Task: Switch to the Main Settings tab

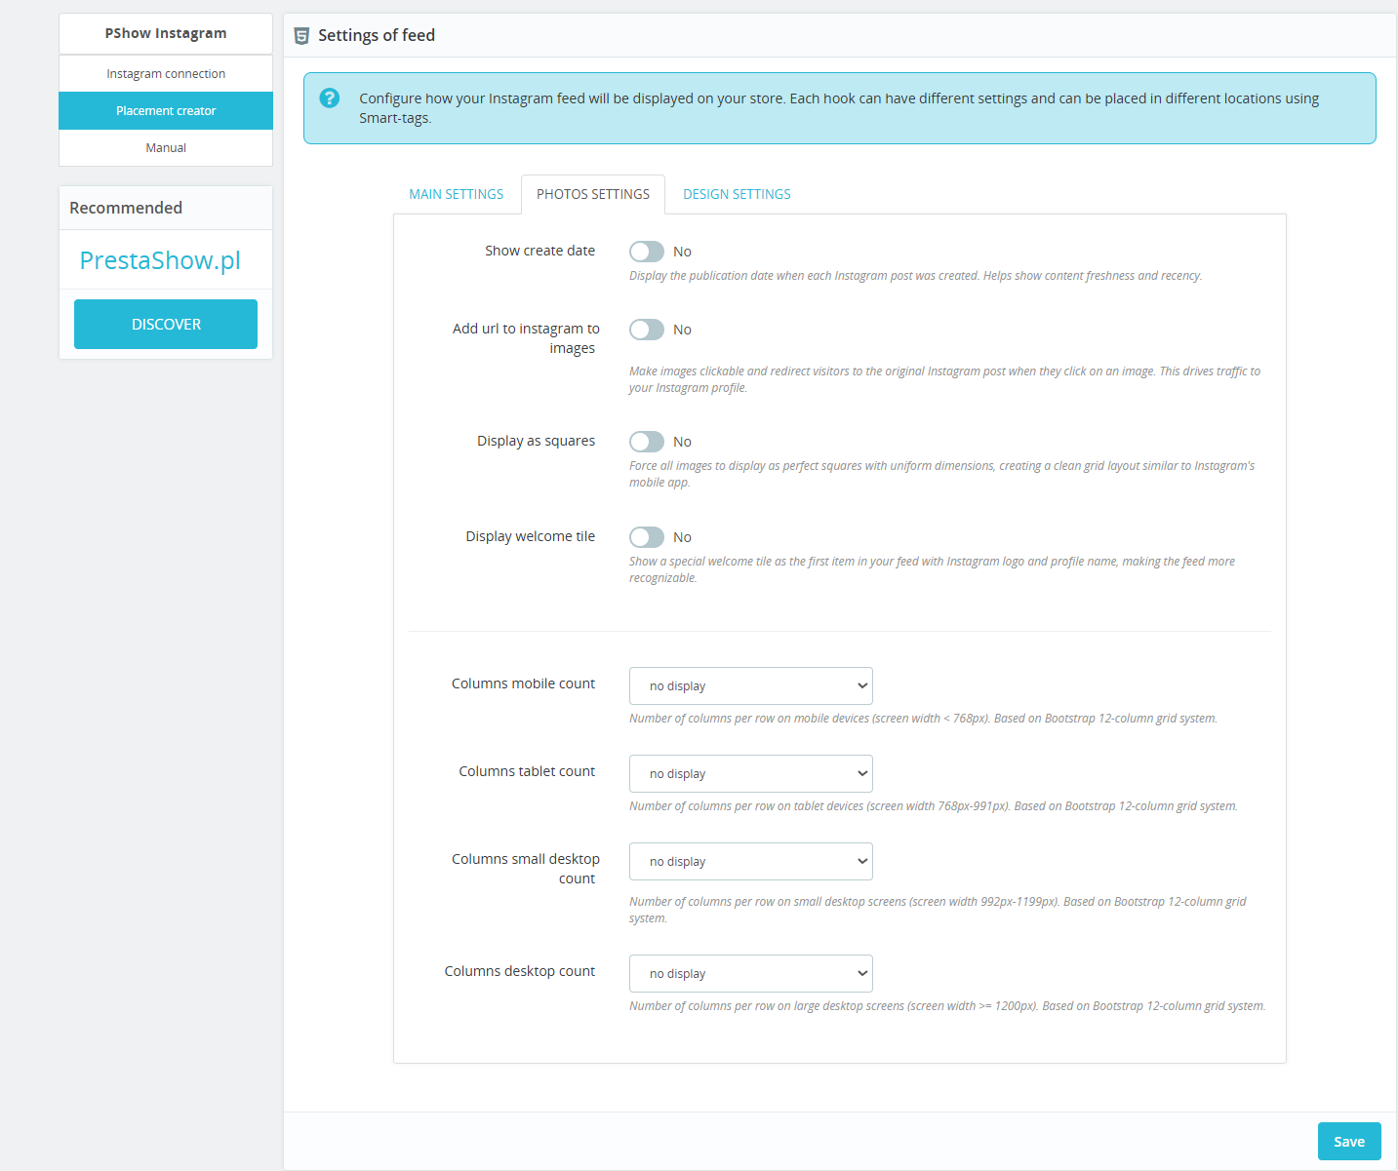Action: [x=456, y=194]
